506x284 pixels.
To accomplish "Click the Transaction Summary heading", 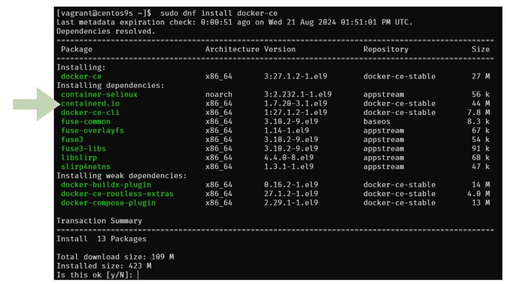I will click(99, 221).
